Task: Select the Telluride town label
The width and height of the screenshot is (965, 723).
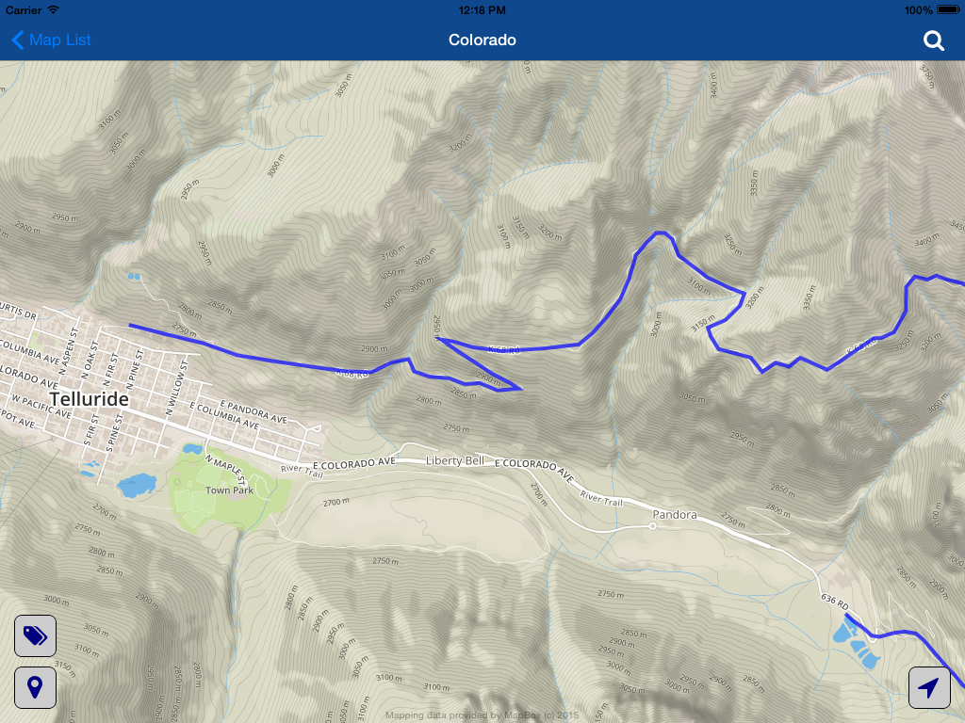Action: [90, 399]
